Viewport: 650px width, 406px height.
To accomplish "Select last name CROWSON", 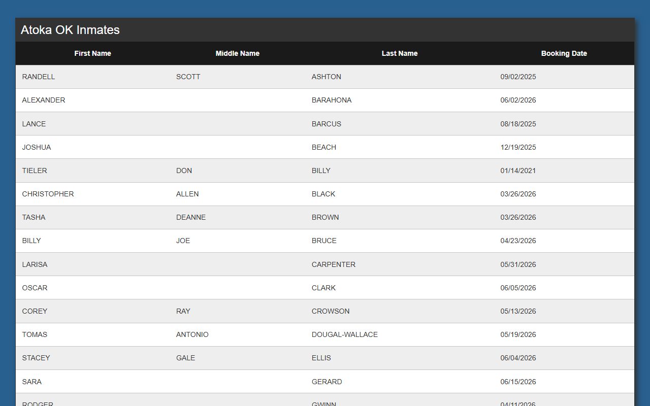I will click(331, 311).
